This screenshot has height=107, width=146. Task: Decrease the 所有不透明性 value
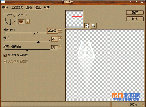(60, 48)
